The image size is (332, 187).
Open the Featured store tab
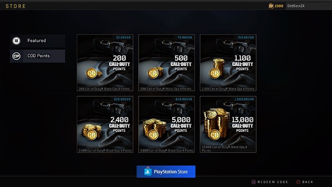click(37, 41)
